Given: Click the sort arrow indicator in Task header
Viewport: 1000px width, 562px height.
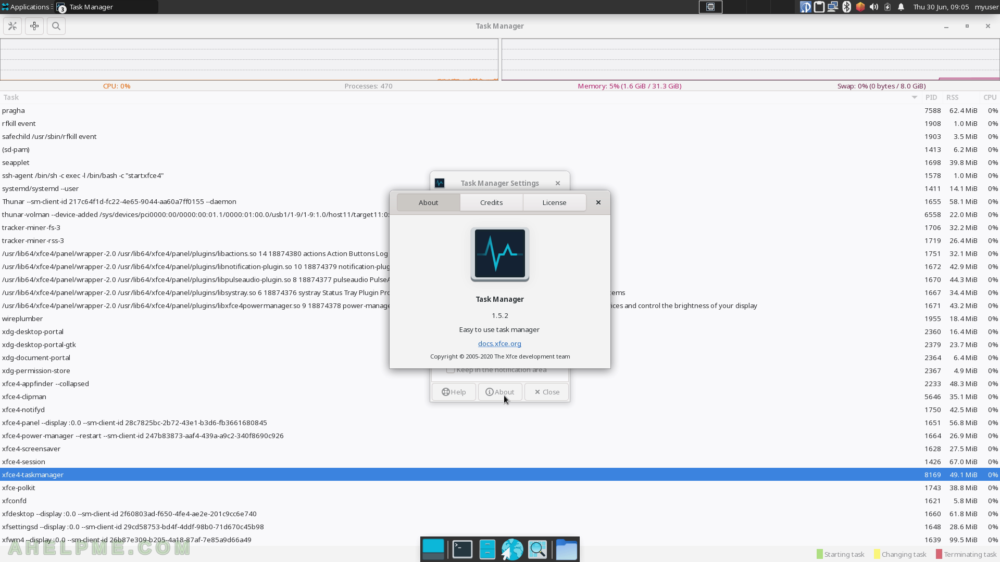Looking at the screenshot, I should pyautogui.click(x=914, y=97).
